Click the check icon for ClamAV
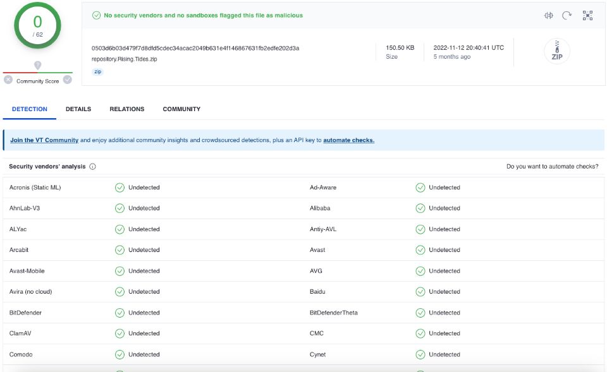This screenshot has height=372, width=607. (120, 333)
